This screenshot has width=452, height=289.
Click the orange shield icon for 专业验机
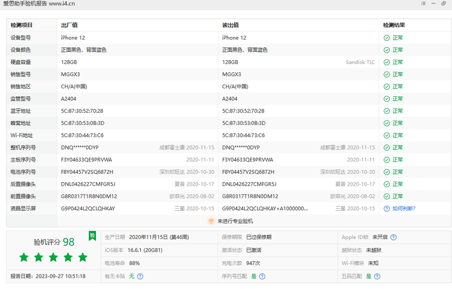pyautogui.click(x=211, y=221)
